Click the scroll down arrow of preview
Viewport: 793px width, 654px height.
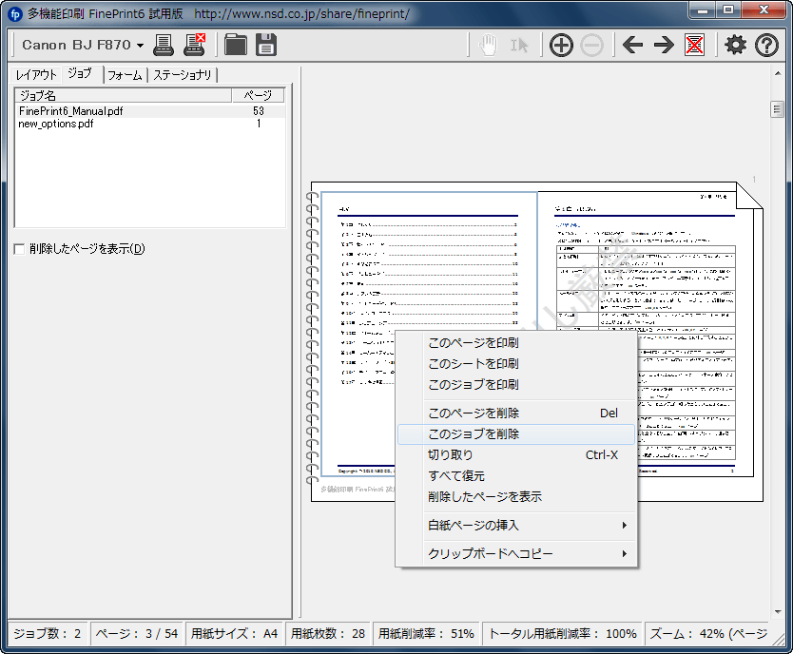point(778,612)
